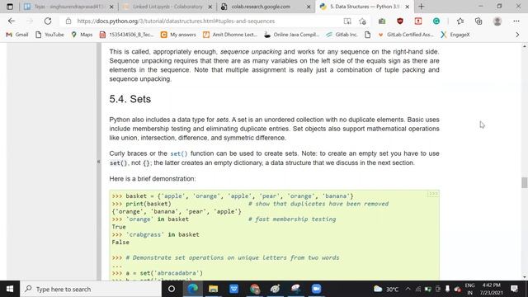Follow the set() function link
This screenshot has width=528, height=297.
(x=179, y=153)
